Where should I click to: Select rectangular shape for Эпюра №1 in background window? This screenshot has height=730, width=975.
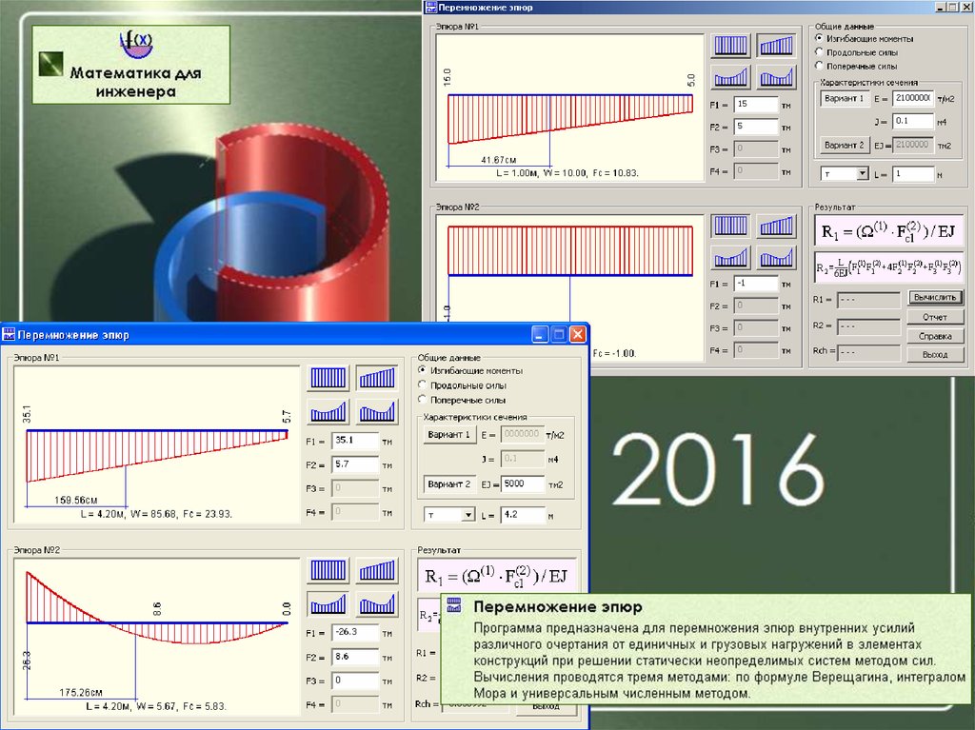pyautogui.click(x=730, y=46)
